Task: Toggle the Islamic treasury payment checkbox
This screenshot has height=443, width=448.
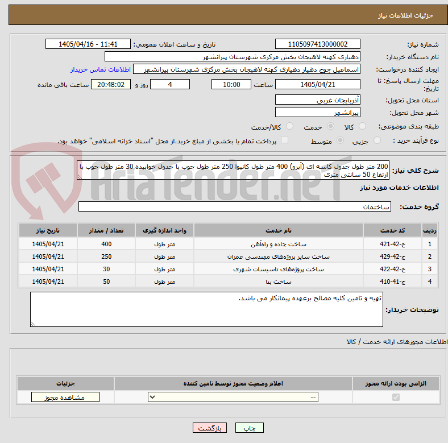Action: click(284, 140)
